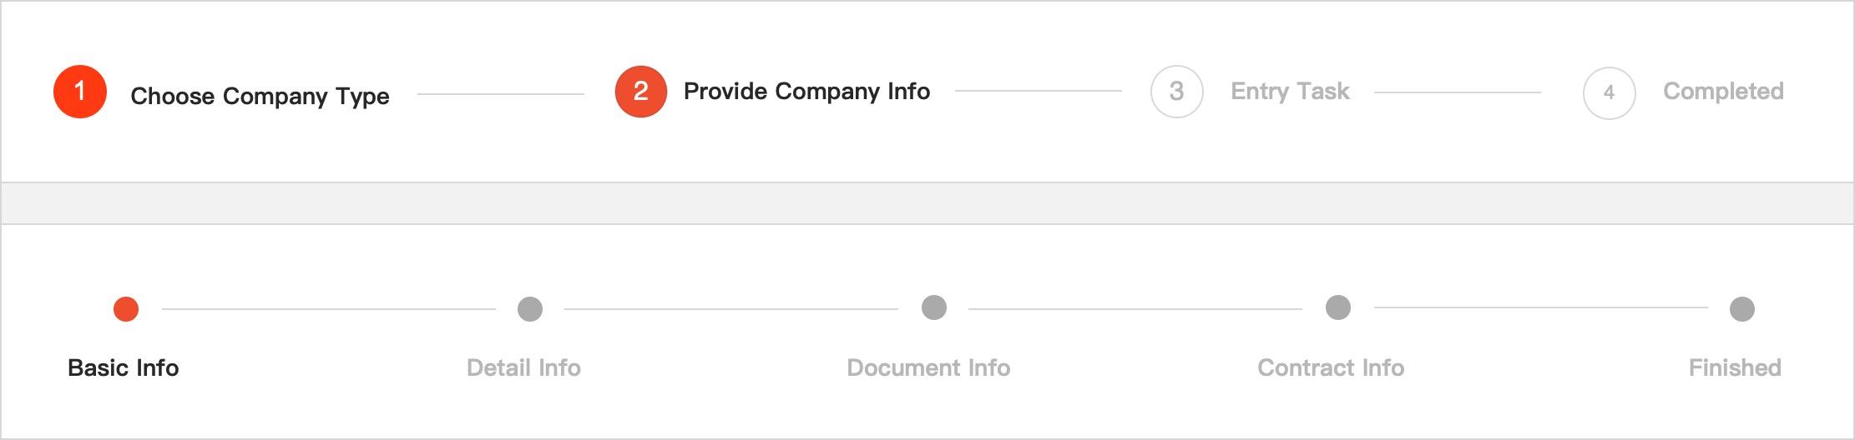The width and height of the screenshot is (1855, 440).
Task: Click the step 1 circle icon
Action: click(80, 92)
